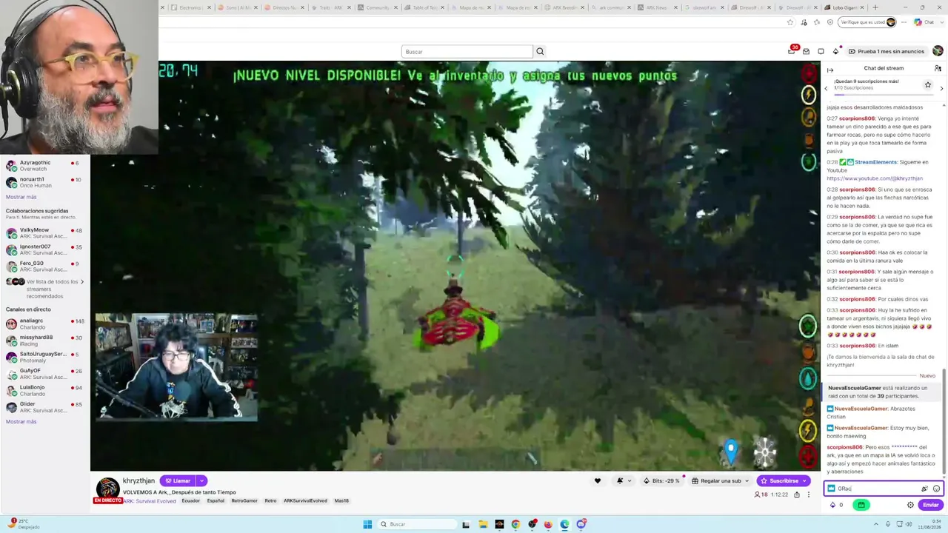Click the chat scrollbar
This screenshot has height=533, width=948.
pyautogui.click(x=944, y=422)
